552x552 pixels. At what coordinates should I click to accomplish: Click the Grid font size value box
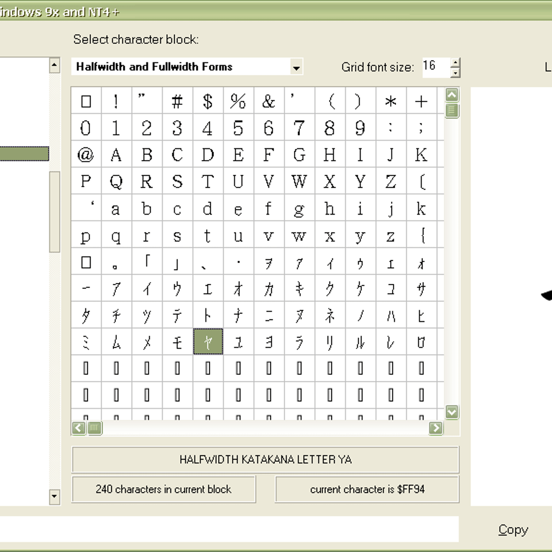click(436, 67)
